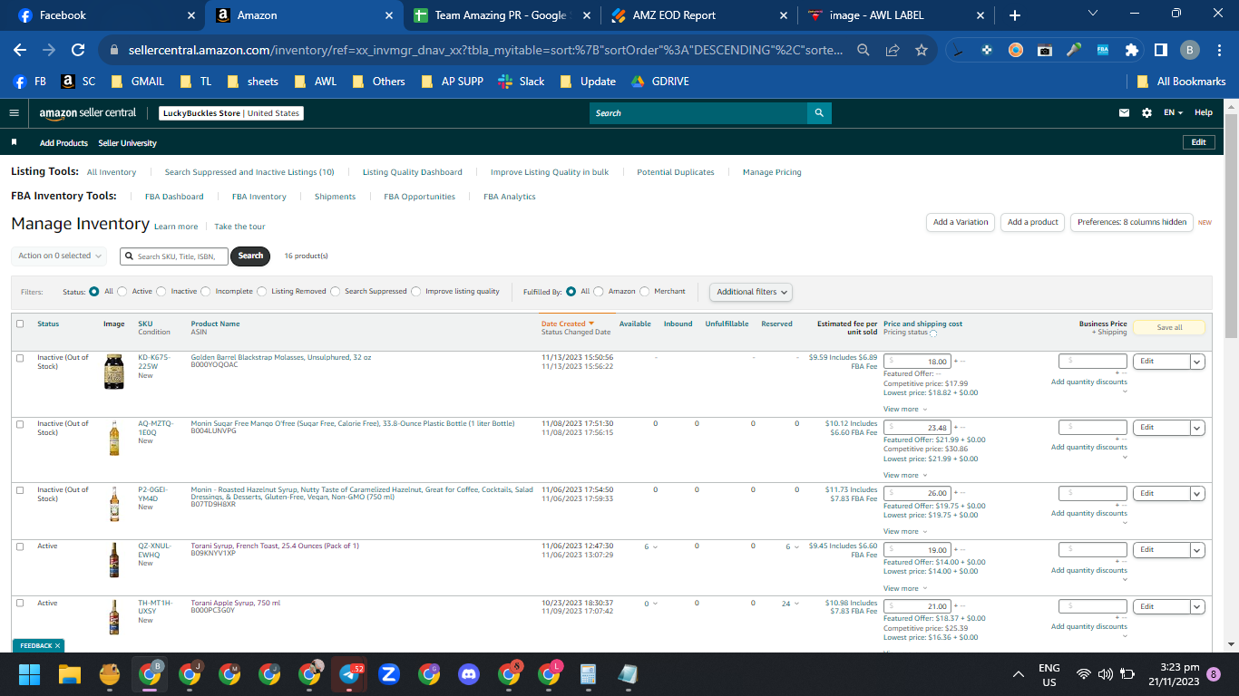Tick the select-all checkbox in the table header
This screenshot has width=1239, height=696.
pyautogui.click(x=20, y=324)
